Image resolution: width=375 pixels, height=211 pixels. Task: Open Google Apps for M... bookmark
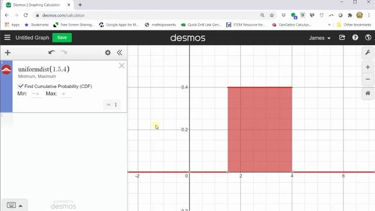pyautogui.click(x=119, y=25)
